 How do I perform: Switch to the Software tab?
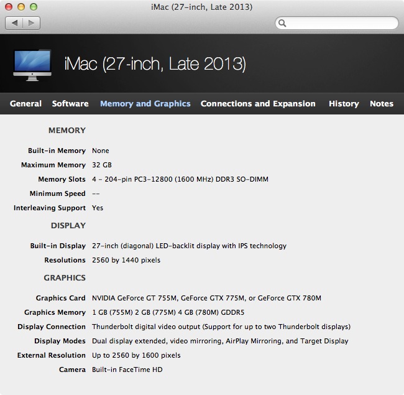(70, 104)
